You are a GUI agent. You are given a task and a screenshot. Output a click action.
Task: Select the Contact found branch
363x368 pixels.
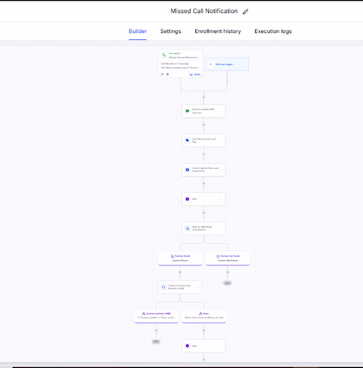(x=180, y=259)
